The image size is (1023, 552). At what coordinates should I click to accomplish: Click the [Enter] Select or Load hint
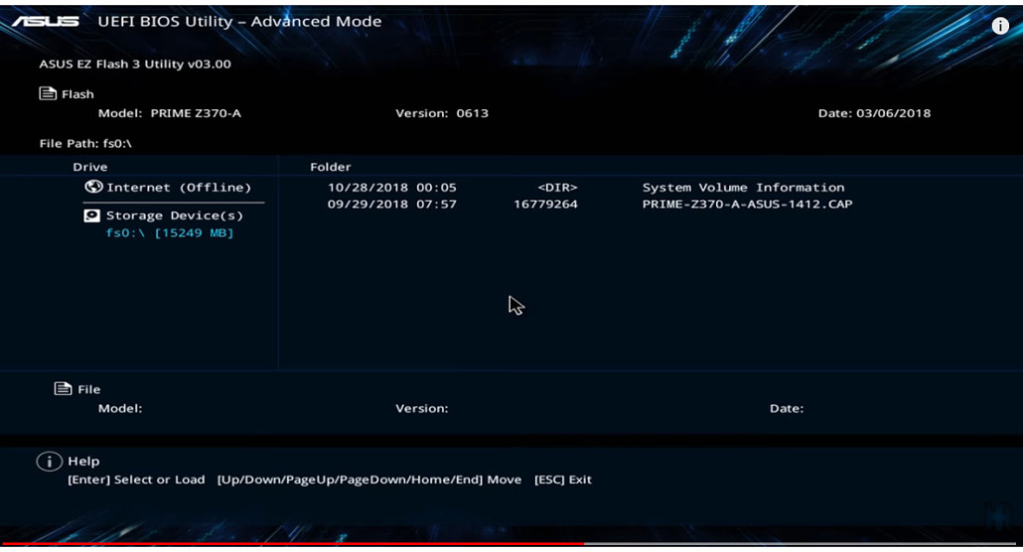pos(136,480)
